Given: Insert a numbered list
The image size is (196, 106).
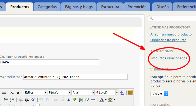Looking at the screenshot, I should pos(12,99).
